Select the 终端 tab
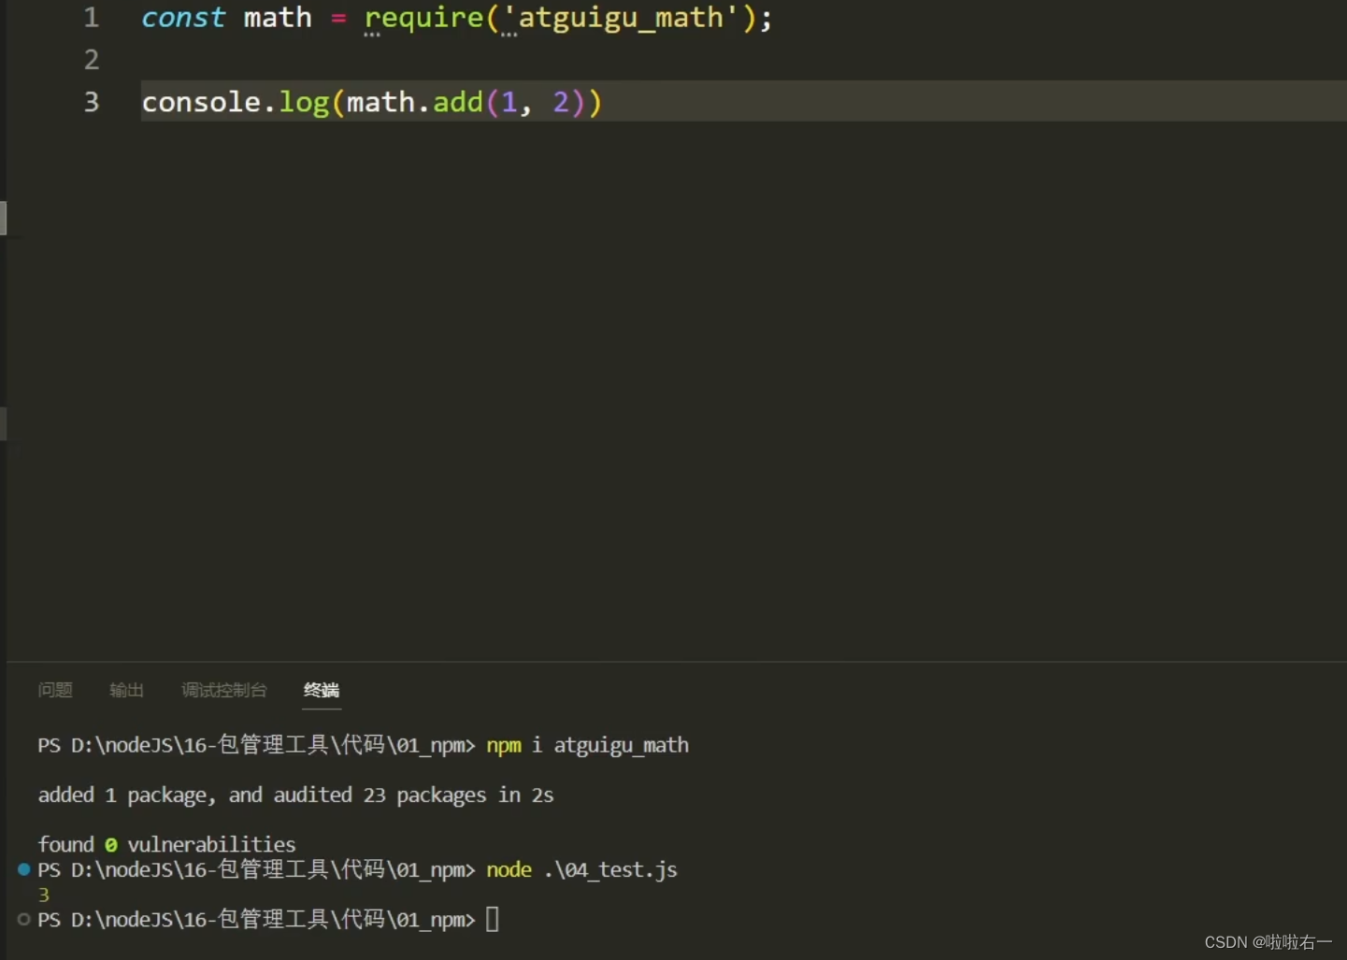 pyautogui.click(x=322, y=690)
